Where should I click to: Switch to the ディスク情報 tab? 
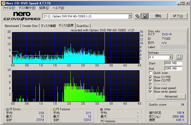(48, 26)
